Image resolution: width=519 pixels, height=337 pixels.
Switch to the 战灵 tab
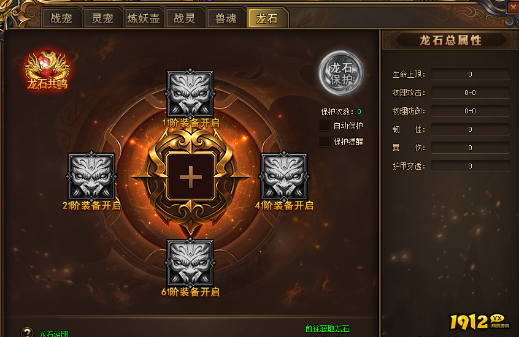[185, 18]
